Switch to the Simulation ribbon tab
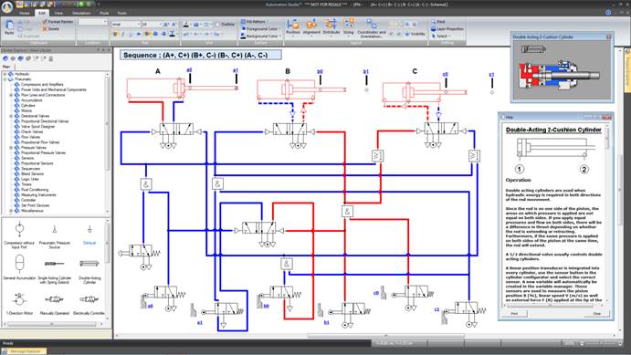Screen dimensions: 631x355 [x=81, y=14]
